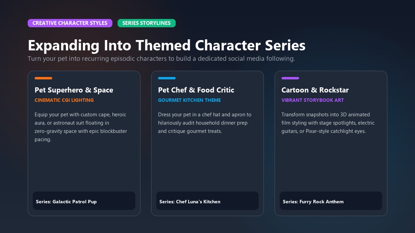Select the Expanding Into Themed Character Series heading
The image size is (415, 233).
coord(167,46)
